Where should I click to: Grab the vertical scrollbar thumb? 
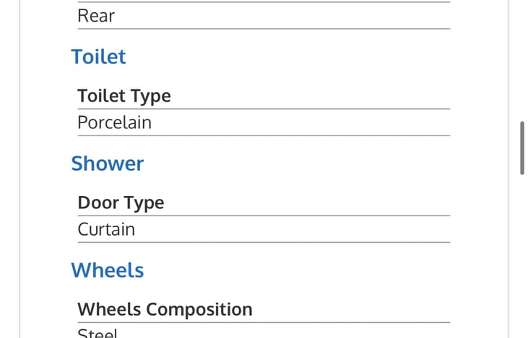522,148
